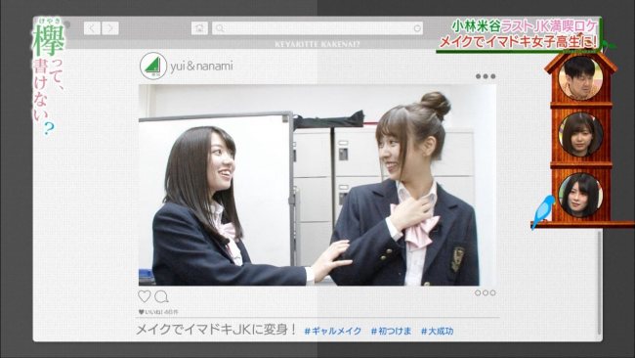635x358 pixels.
Task: Click the browser back arrow button
Action: tap(92, 28)
